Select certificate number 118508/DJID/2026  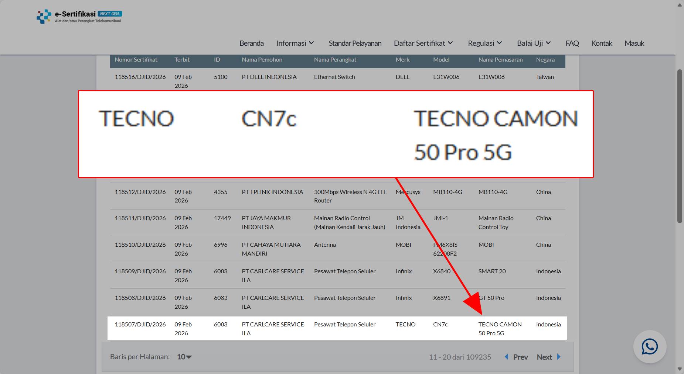pyautogui.click(x=140, y=298)
